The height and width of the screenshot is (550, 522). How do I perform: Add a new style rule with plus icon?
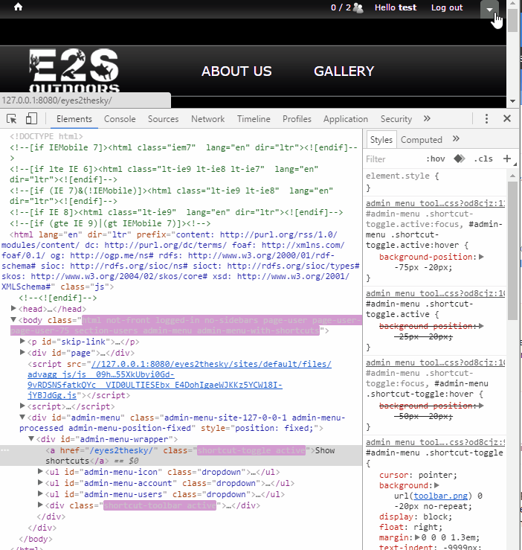click(x=507, y=159)
